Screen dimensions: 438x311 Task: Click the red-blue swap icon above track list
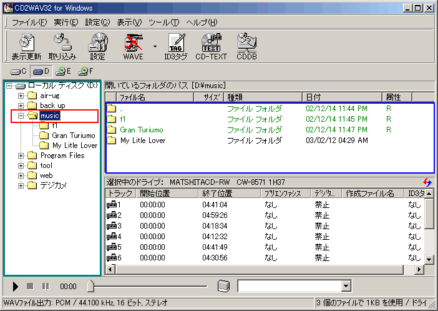coord(427,182)
